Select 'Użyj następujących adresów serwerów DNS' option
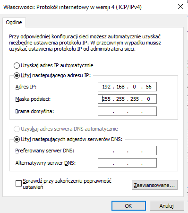The image size is (188, 213). point(17,139)
